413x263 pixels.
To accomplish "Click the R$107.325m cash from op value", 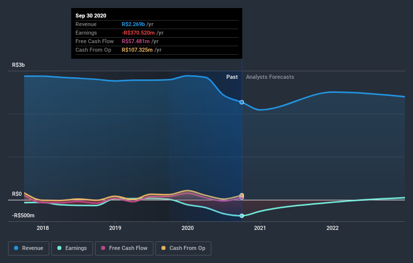I will point(137,50).
